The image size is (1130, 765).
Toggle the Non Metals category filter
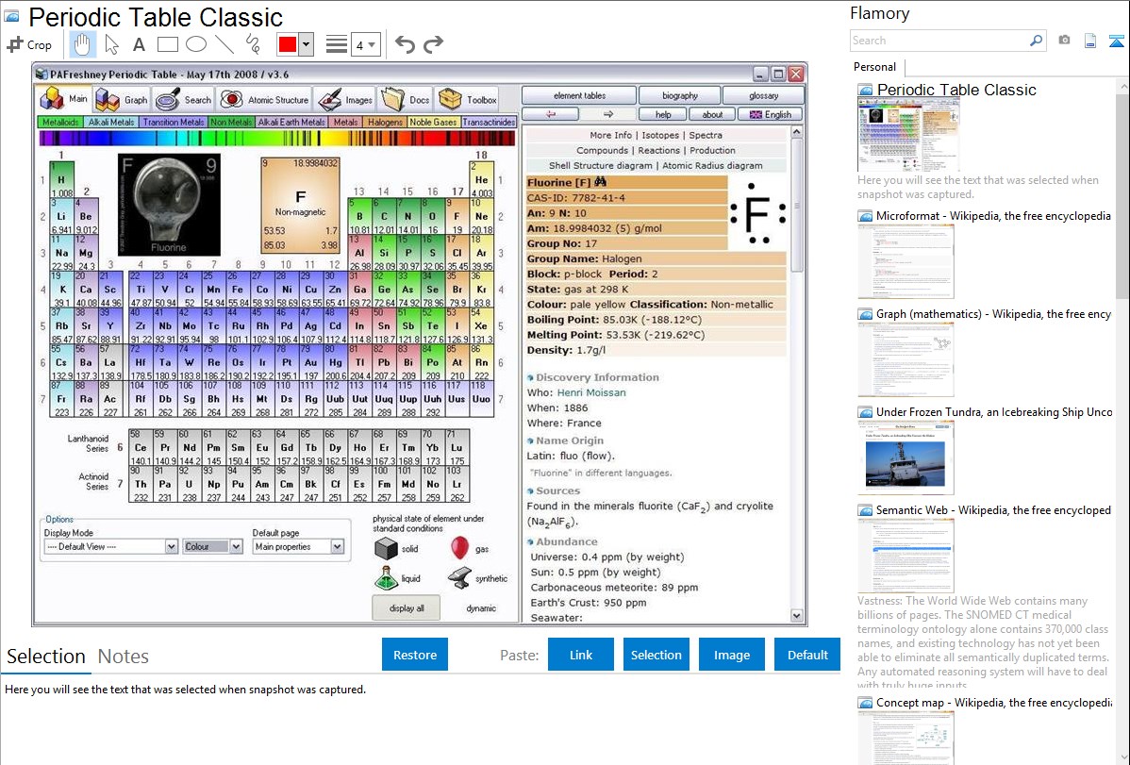click(x=231, y=122)
